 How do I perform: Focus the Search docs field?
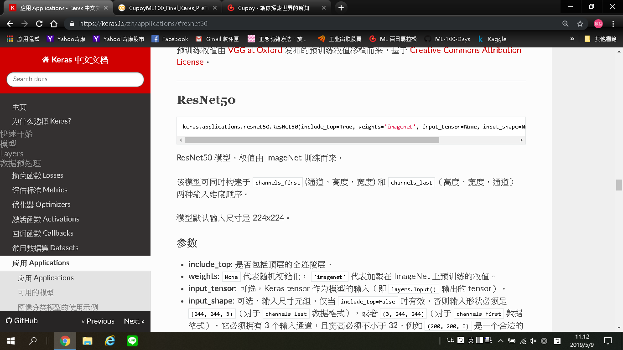pyautogui.click(x=75, y=79)
